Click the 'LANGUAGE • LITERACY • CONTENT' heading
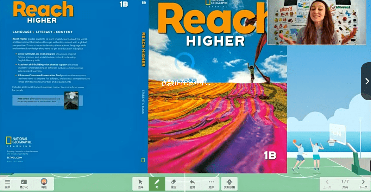This screenshot has height=192, width=371. coord(43,32)
